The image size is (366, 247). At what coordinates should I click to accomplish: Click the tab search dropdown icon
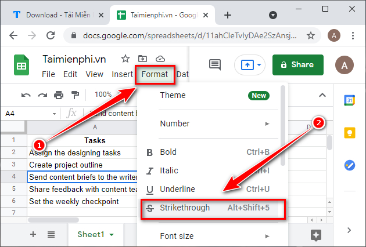273,15
